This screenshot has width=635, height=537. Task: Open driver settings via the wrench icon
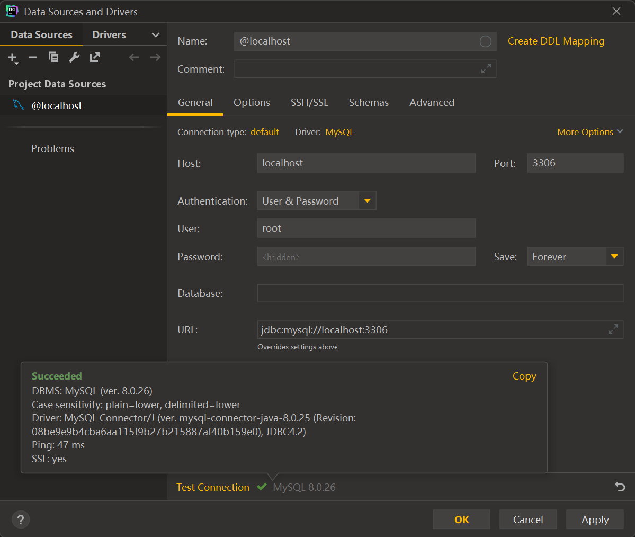tap(74, 57)
